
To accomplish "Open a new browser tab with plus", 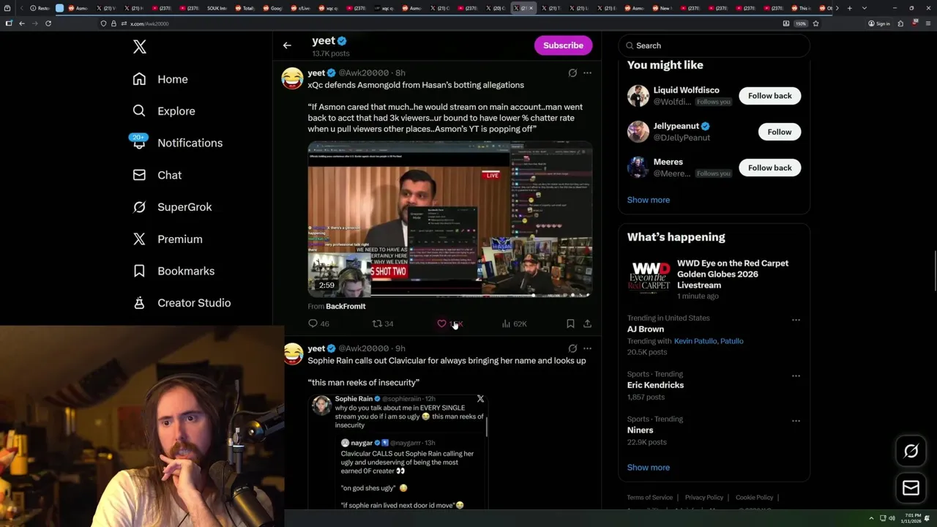I will click(849, 8).
